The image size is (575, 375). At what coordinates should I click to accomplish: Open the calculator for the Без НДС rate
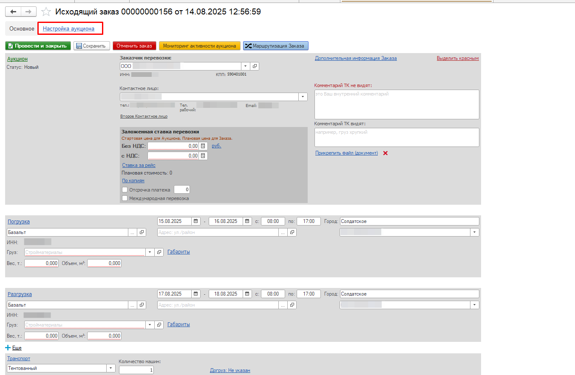click(203, 146)
